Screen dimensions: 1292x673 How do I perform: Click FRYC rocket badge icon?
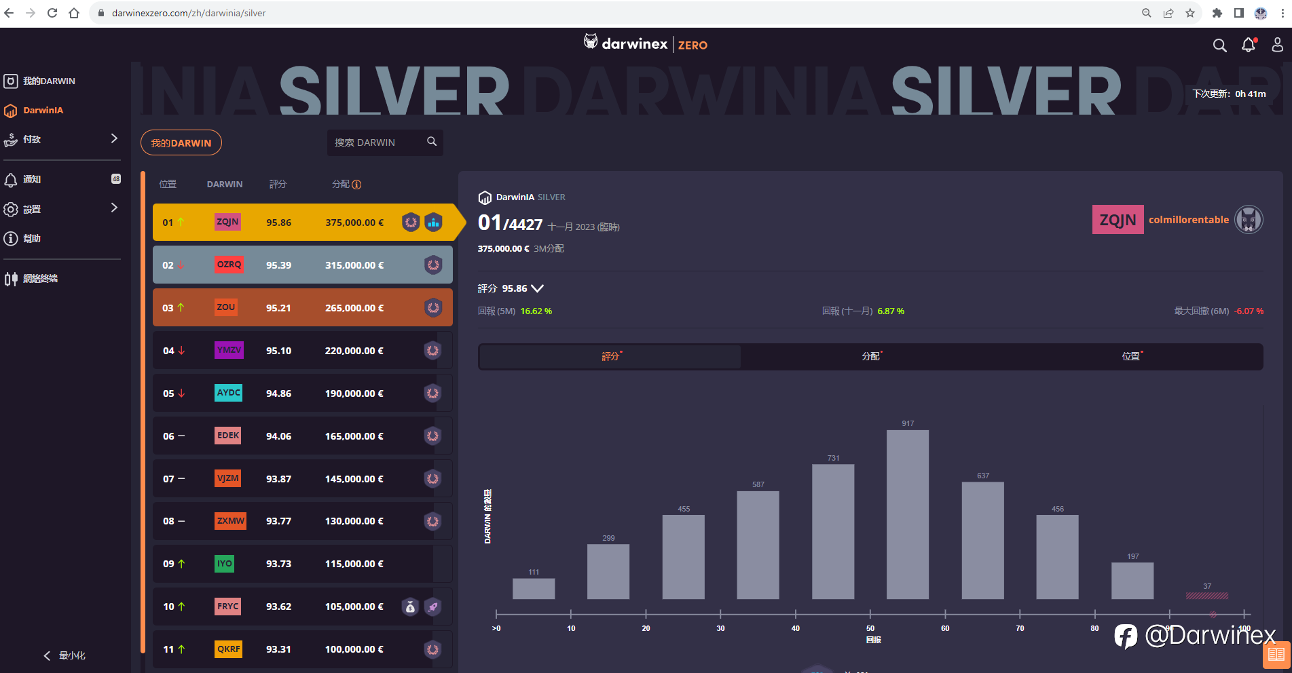pyautogui.click(x=433, y=607)
